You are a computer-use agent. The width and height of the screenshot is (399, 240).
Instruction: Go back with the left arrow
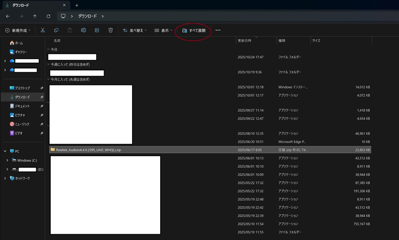8,16
